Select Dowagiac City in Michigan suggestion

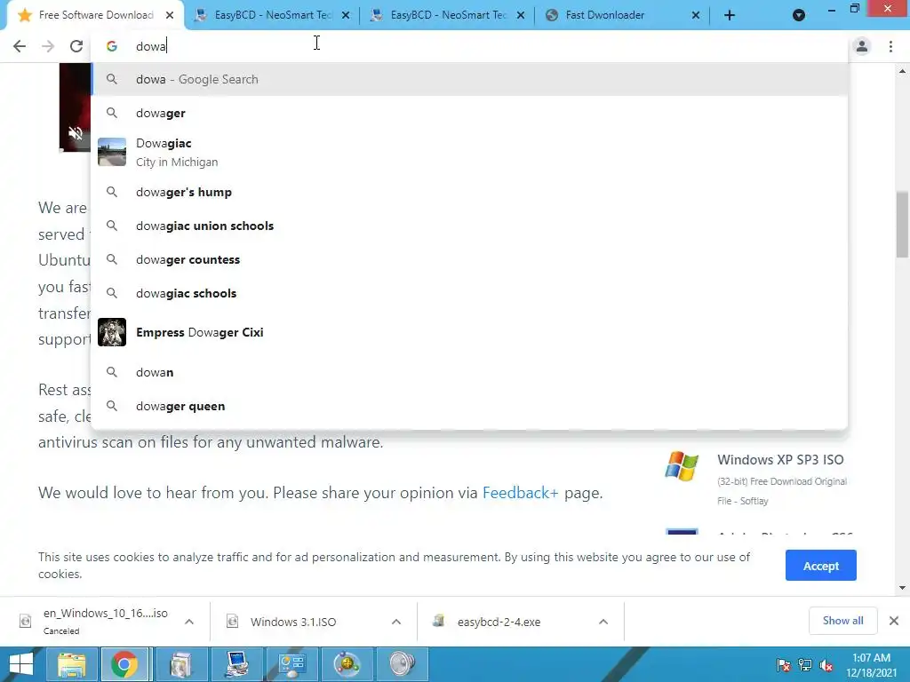469,152
